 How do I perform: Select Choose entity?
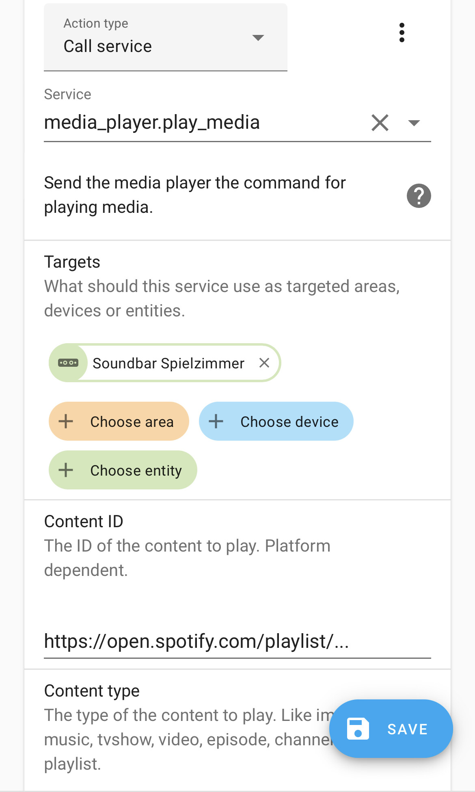click(123, 470)
